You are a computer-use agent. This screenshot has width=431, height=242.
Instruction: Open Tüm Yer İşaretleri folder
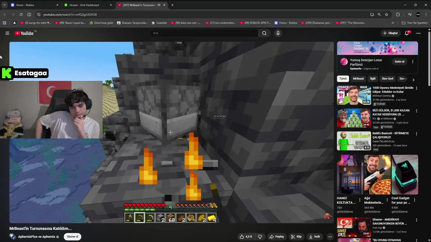click(x=415, y=23)
